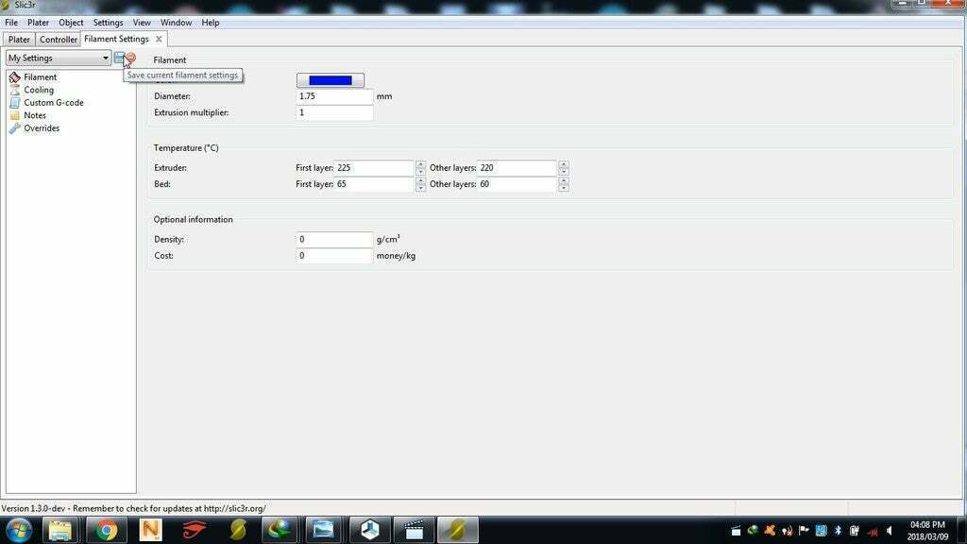This screenshot has width=967, height=544.
Task: Increase Bed Other layers temperature
Action: (564, 180)
